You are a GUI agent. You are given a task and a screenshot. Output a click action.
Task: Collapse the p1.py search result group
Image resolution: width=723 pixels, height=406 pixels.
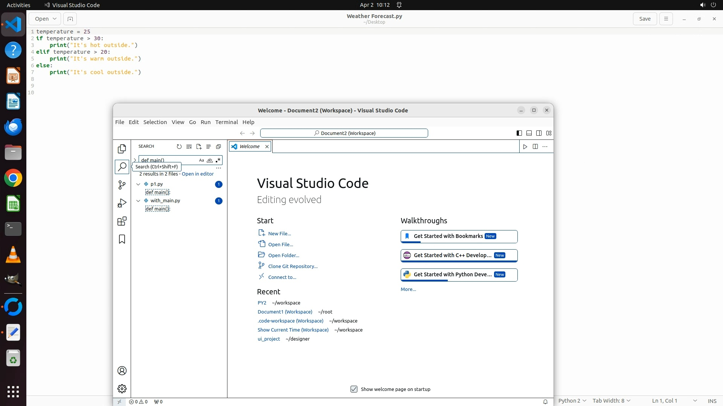(138, 184)
